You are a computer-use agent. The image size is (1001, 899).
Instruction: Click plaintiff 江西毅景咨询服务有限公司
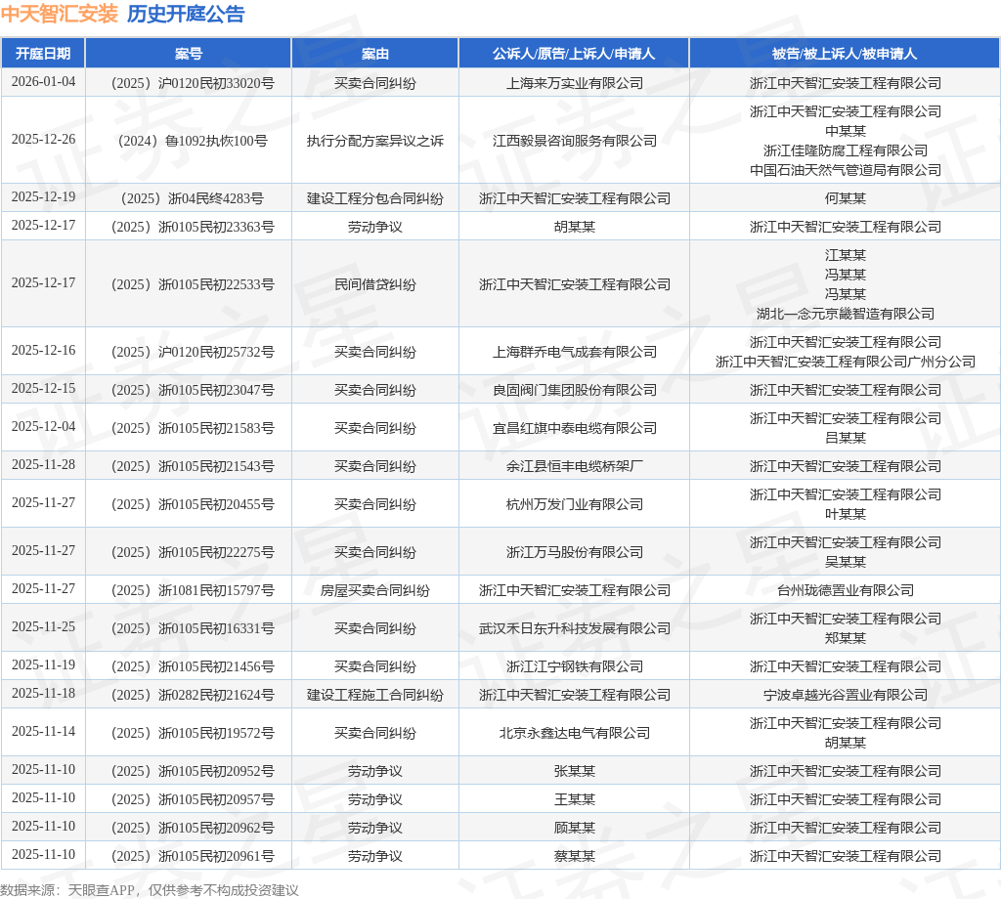point(575,141)
